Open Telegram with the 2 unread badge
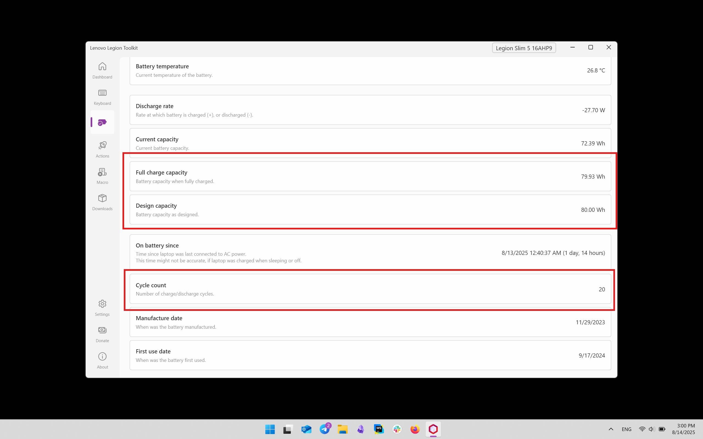The height and width of the screenshot is (439, 703). pyautogui.click(x=325, y=429)
